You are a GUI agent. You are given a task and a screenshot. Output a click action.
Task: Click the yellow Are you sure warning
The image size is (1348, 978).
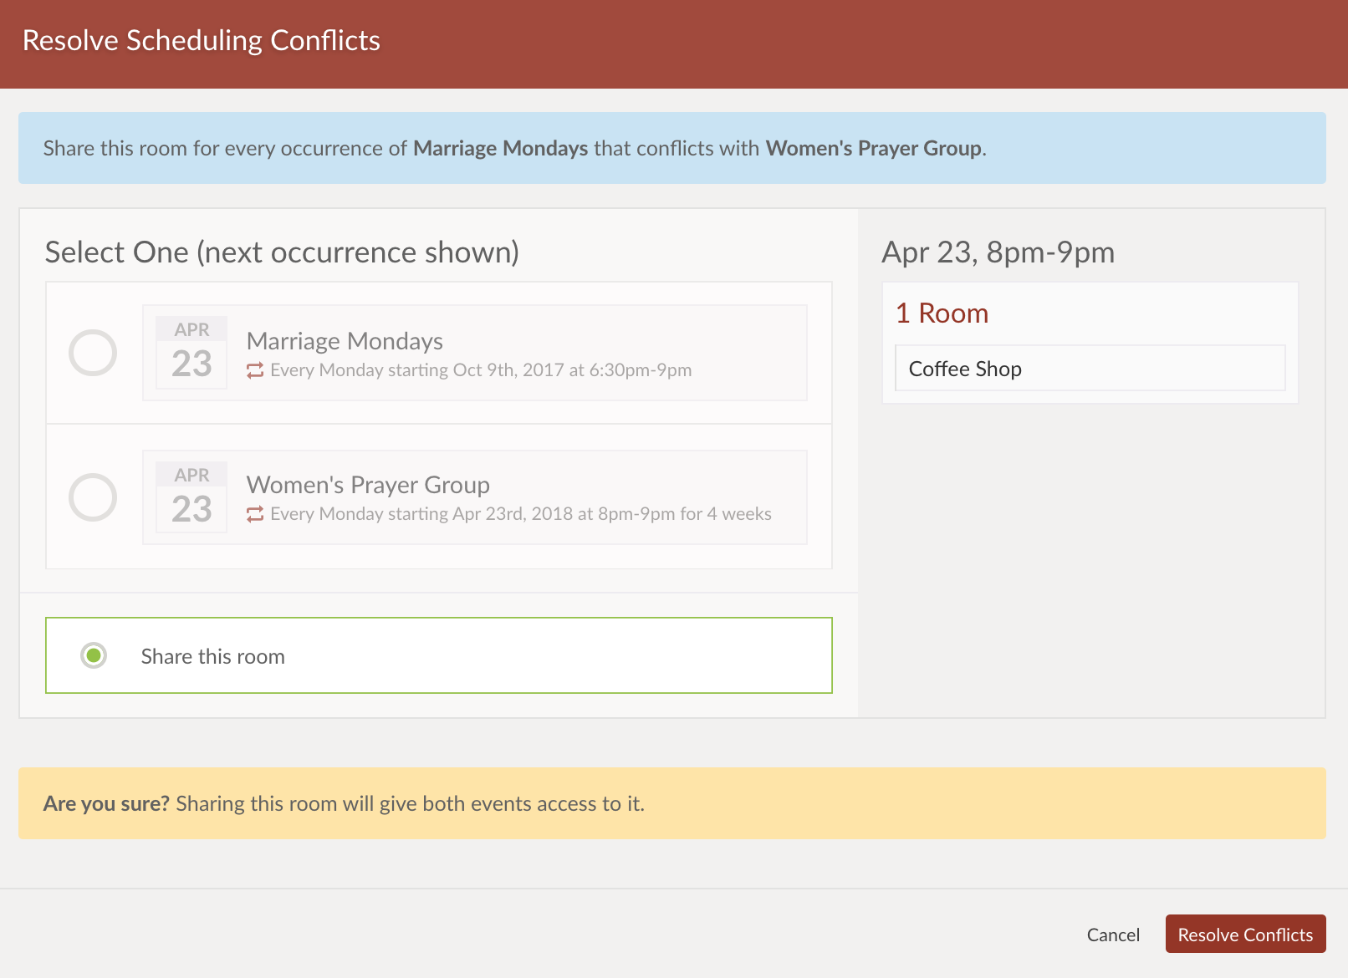671,803
